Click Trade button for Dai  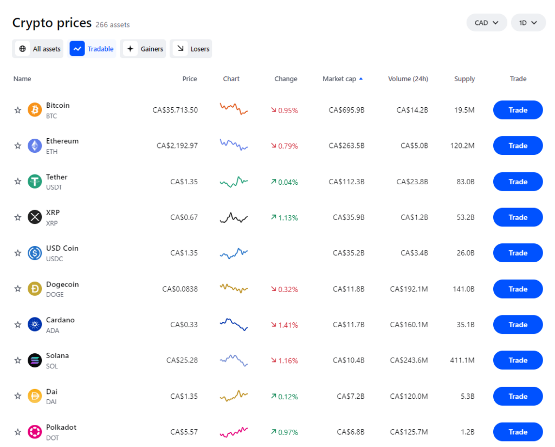tap(518, 396)
